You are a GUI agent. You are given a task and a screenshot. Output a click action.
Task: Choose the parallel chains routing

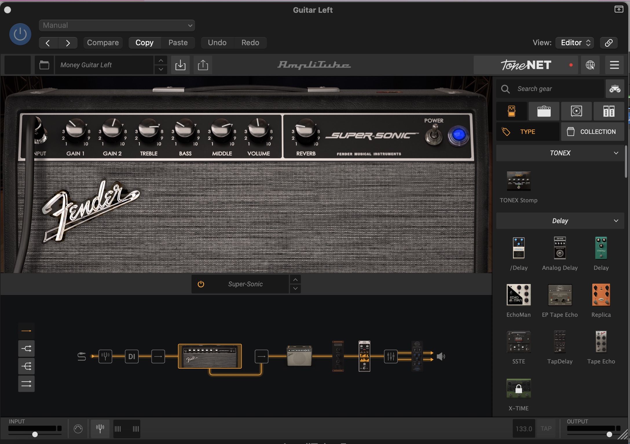(26, 384)
